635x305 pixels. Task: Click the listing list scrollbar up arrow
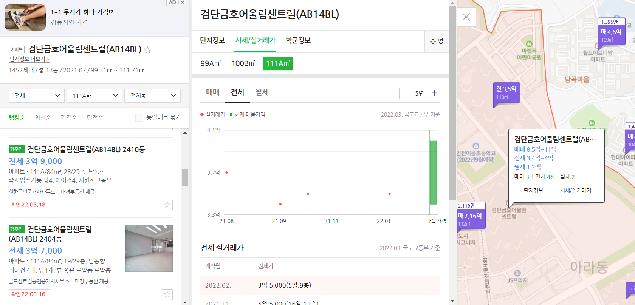[185, 132]
